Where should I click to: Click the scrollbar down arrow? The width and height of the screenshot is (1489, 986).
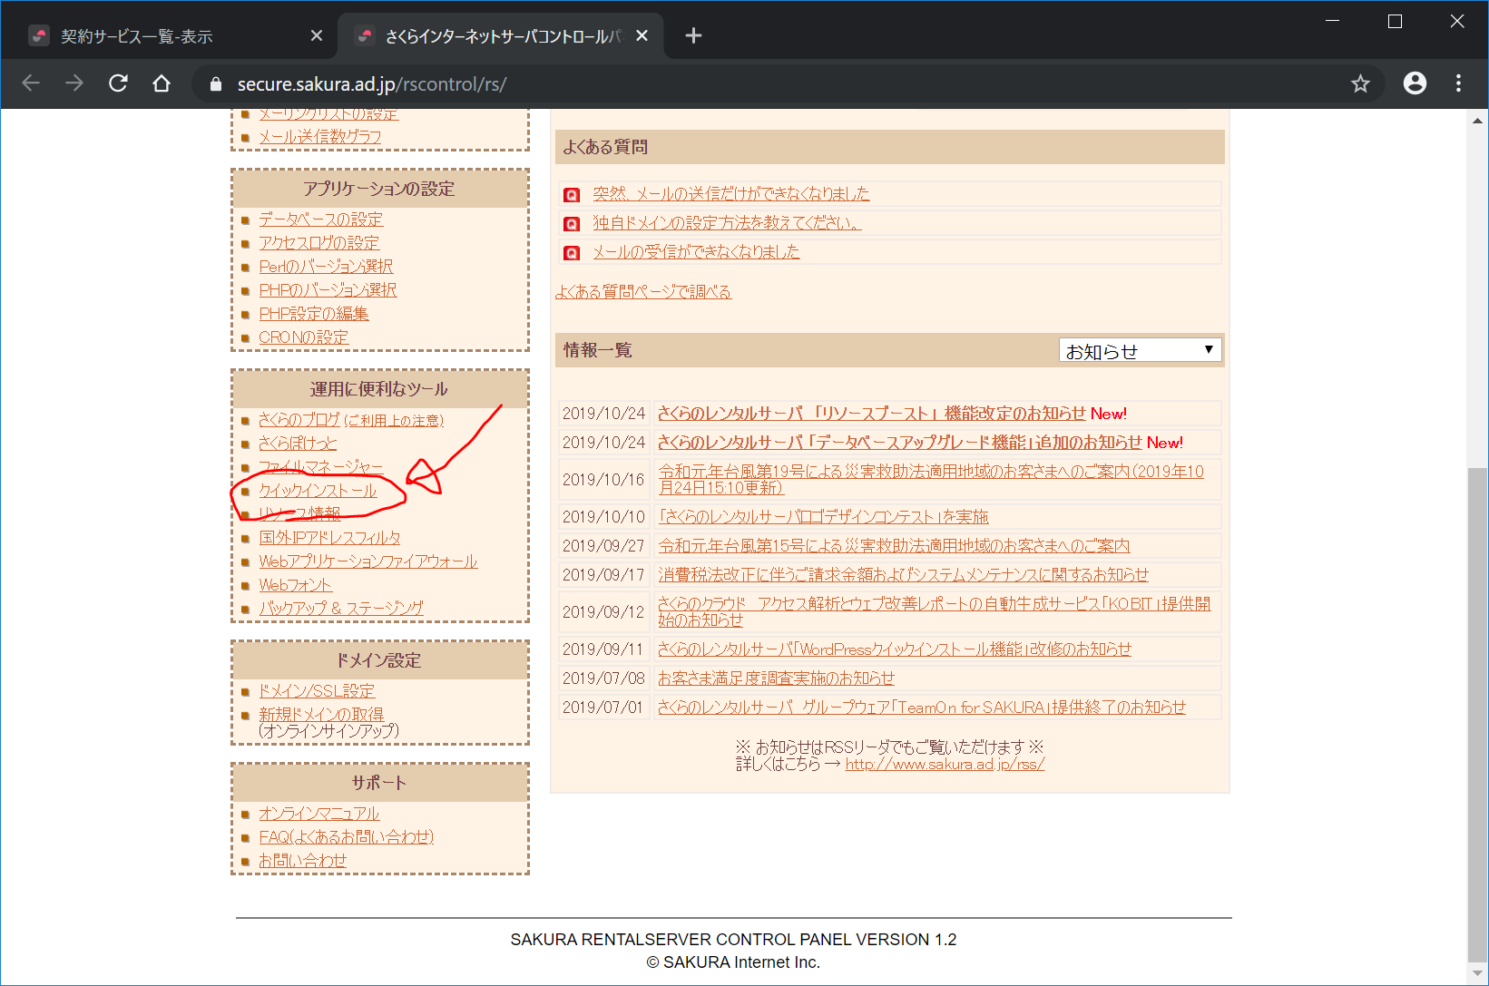[1477, 974]
